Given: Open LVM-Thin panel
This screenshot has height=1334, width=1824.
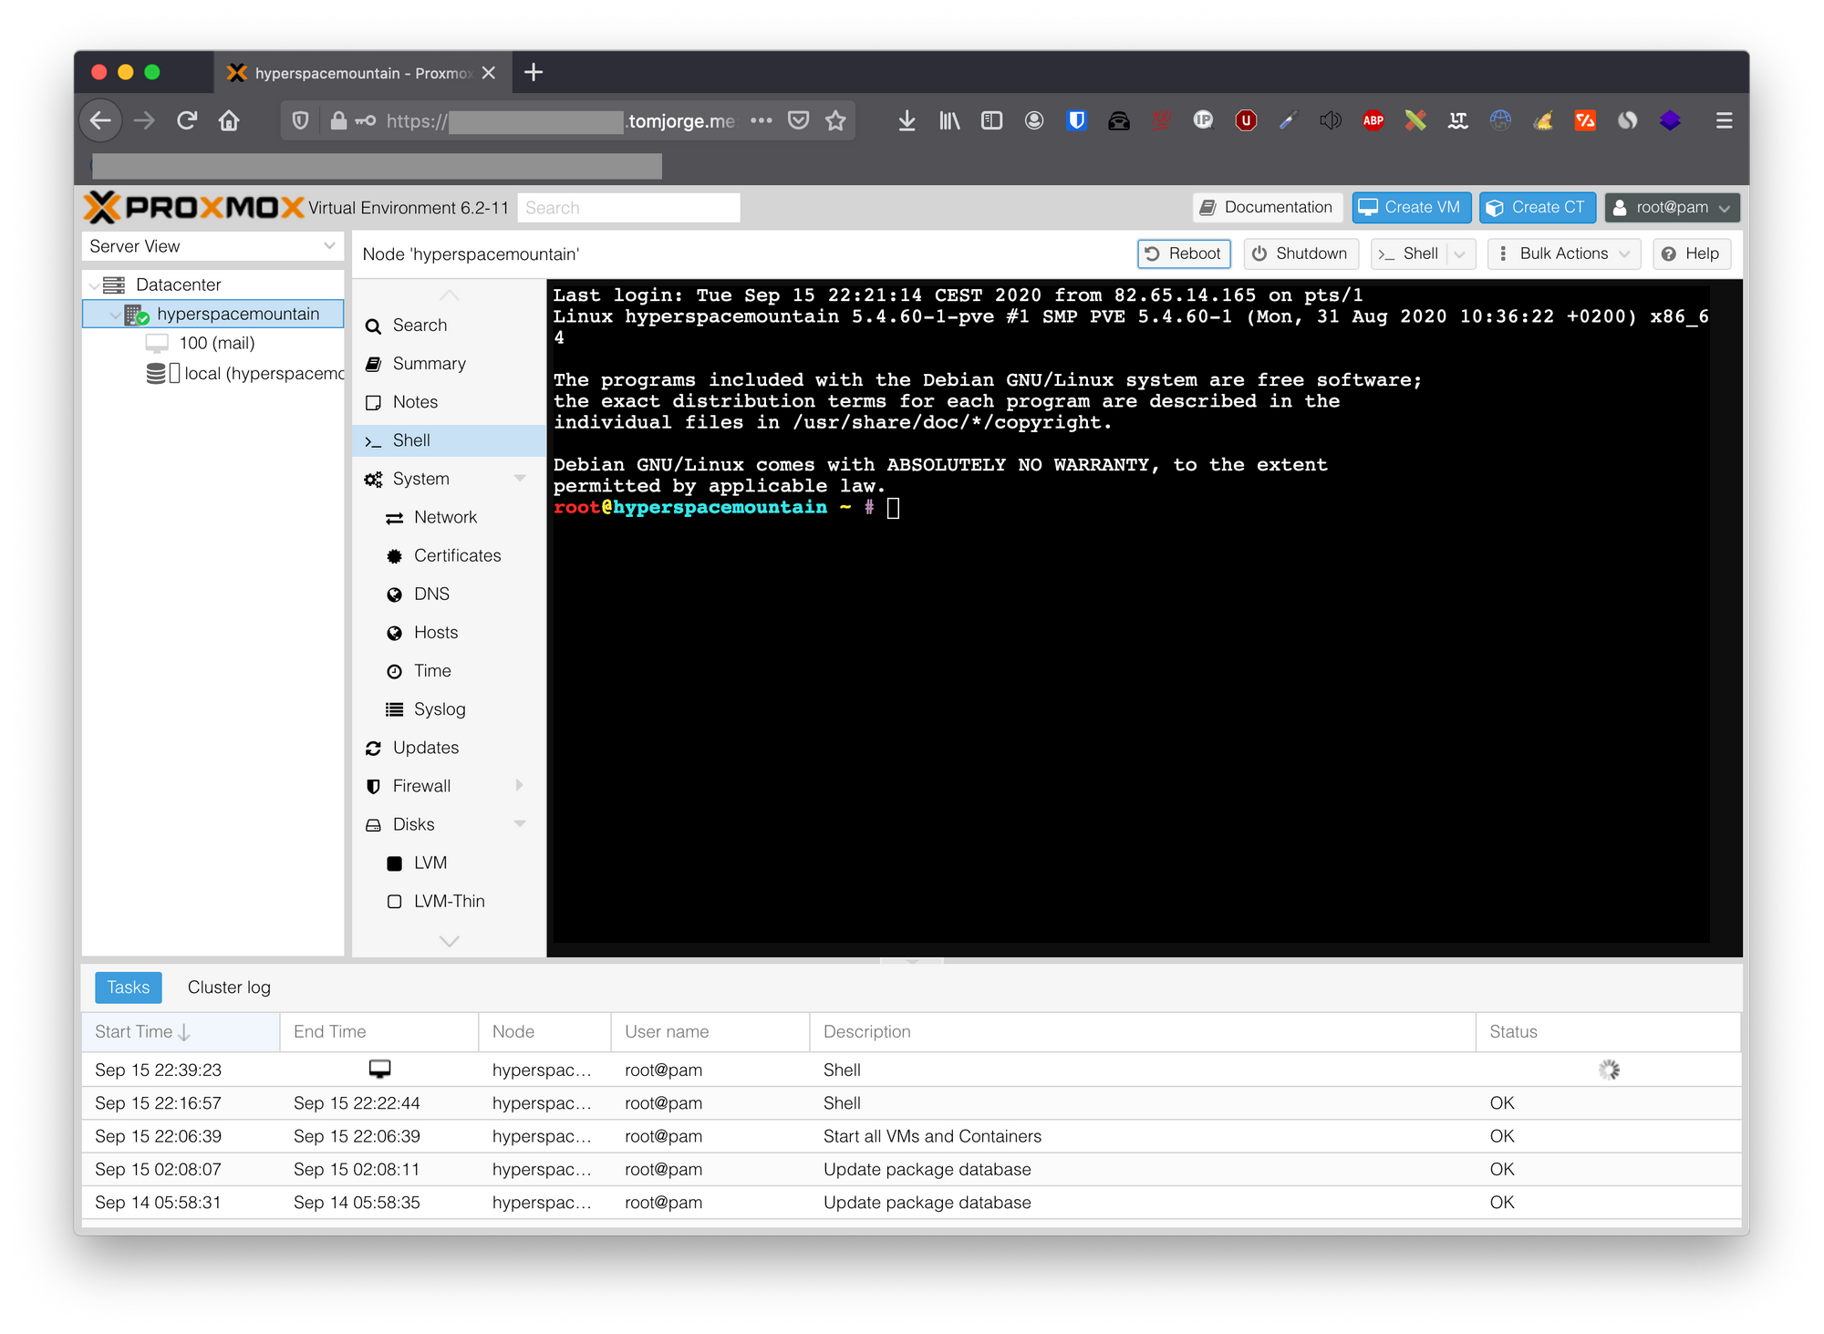Looking at the screenshot, I should [x=449, y=901].
